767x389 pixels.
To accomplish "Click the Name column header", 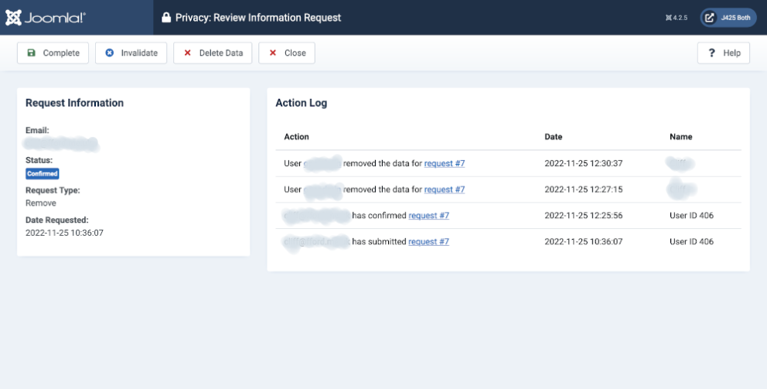I will click(x=681, y=137).
